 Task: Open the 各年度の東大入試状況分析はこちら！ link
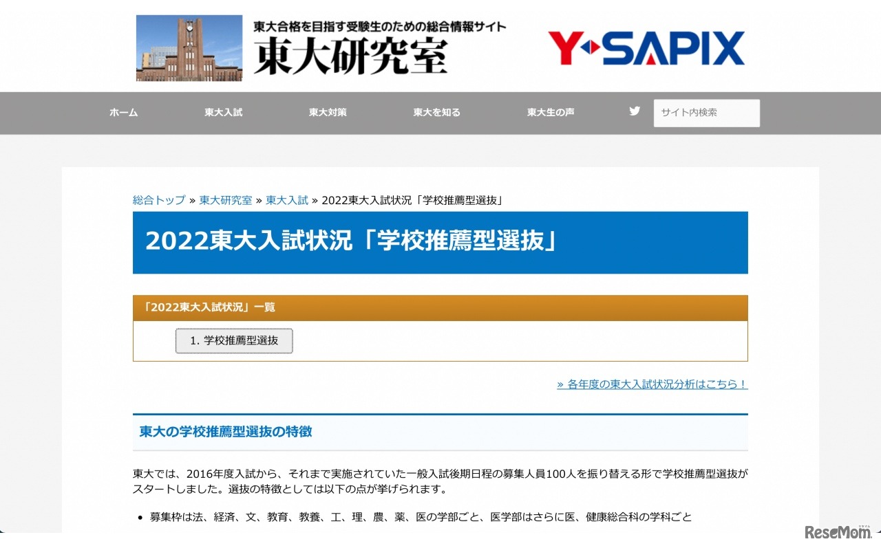(652, 384)
